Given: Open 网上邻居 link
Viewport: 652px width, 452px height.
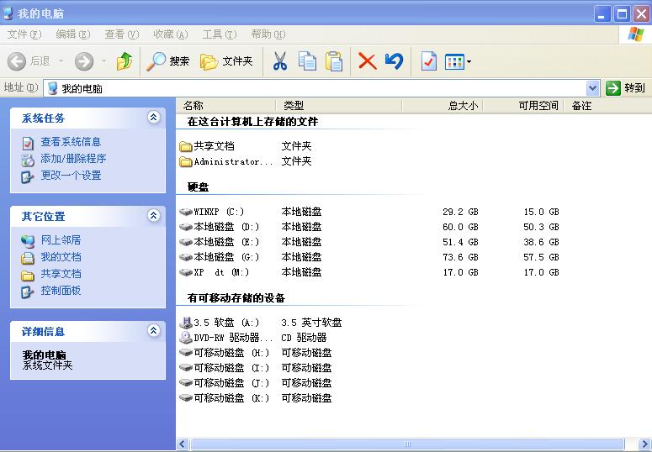Looking at the screenshot, I should click(61, 240).
